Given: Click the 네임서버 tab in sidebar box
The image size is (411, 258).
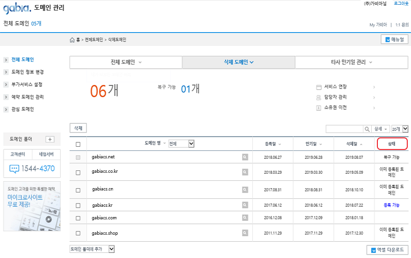Looking at the screenshot, I should pos(46,155).
